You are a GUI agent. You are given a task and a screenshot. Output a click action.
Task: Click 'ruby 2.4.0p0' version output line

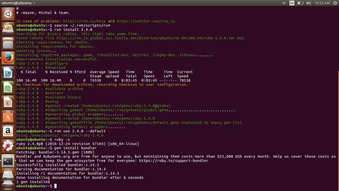pos(78,144)
